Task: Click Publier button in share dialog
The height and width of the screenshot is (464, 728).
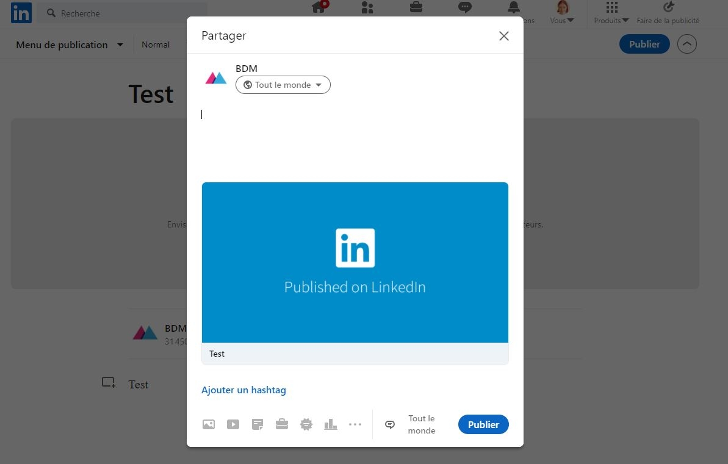Action: click(x=483, y=424)
